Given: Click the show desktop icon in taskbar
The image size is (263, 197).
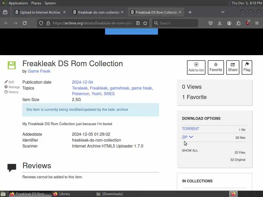Looking at the screenshot, I should pyautogui.click(x=3, y=194).
